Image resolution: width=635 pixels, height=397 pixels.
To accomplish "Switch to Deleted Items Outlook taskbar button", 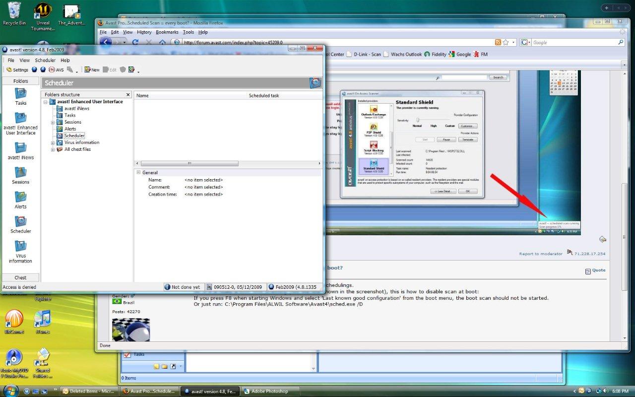I will pos(90,391).
